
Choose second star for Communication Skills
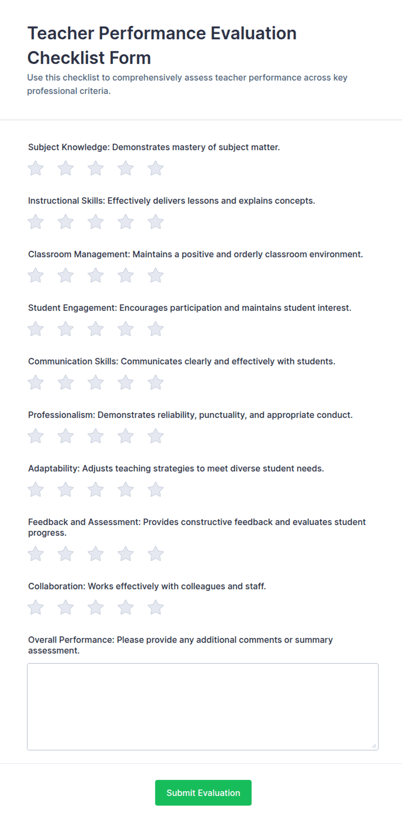click(66, 383)
